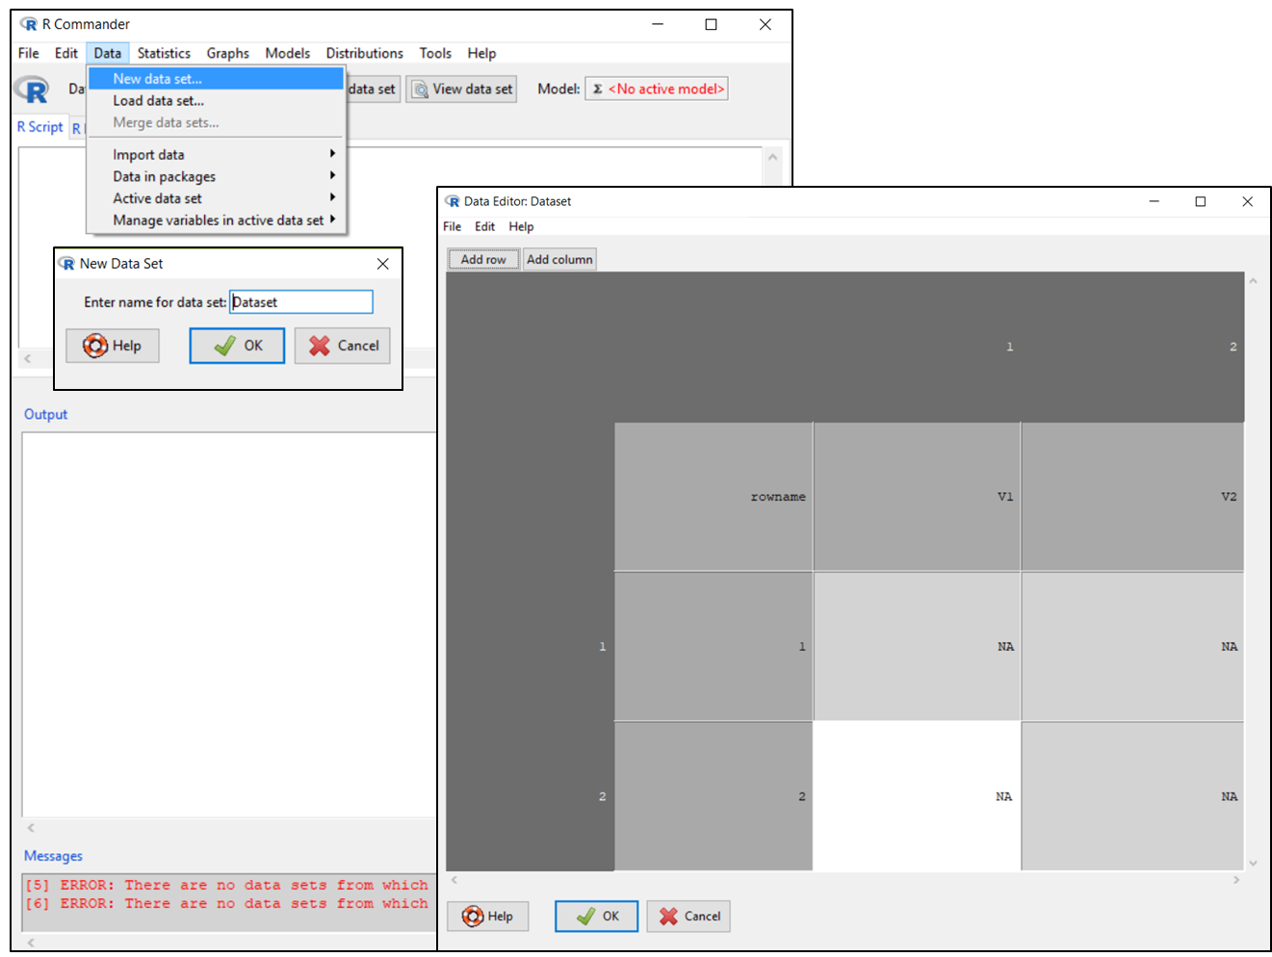Click the View data set magnifier icon
Screen dimensions: 1272x957
[x=421, y=90]
